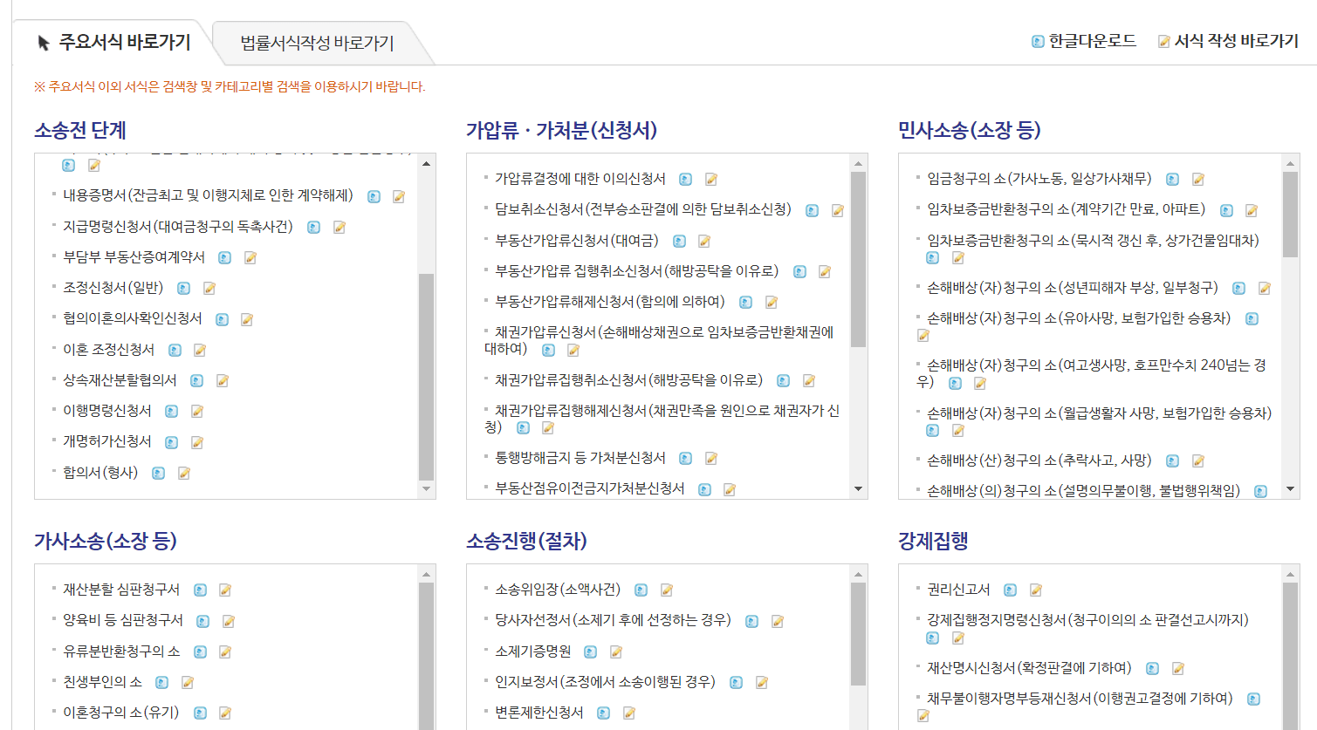Click scrollbar thumb in 소송전 단계 list

tap(426, 377)
